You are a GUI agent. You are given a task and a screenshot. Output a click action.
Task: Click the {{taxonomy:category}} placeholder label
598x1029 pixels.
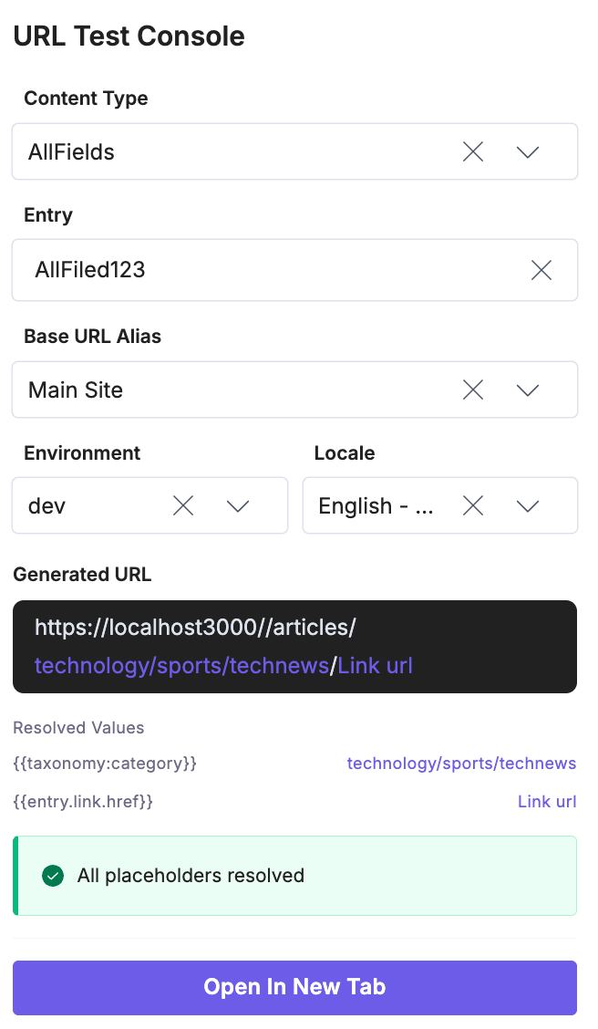[x=105, y=764]
